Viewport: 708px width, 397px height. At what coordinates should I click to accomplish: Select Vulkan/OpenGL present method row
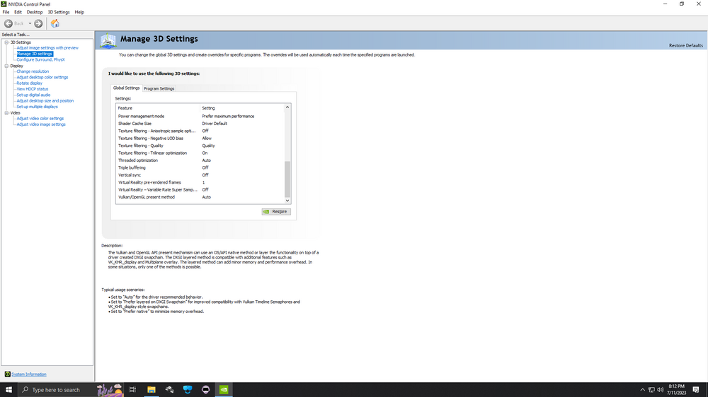coord(200,197)
